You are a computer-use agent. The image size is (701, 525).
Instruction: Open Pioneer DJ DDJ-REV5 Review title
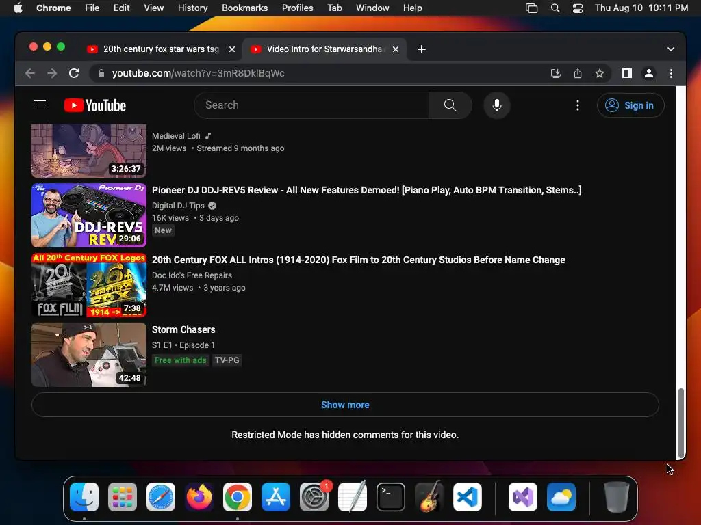[367, 190]
